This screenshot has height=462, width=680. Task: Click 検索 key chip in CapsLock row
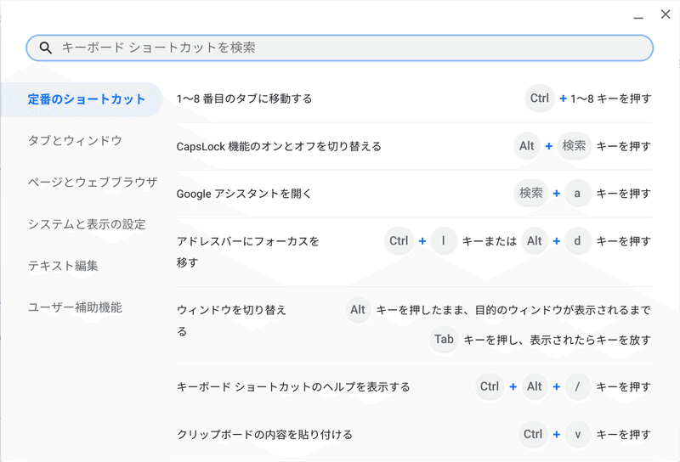coord(575,146)
